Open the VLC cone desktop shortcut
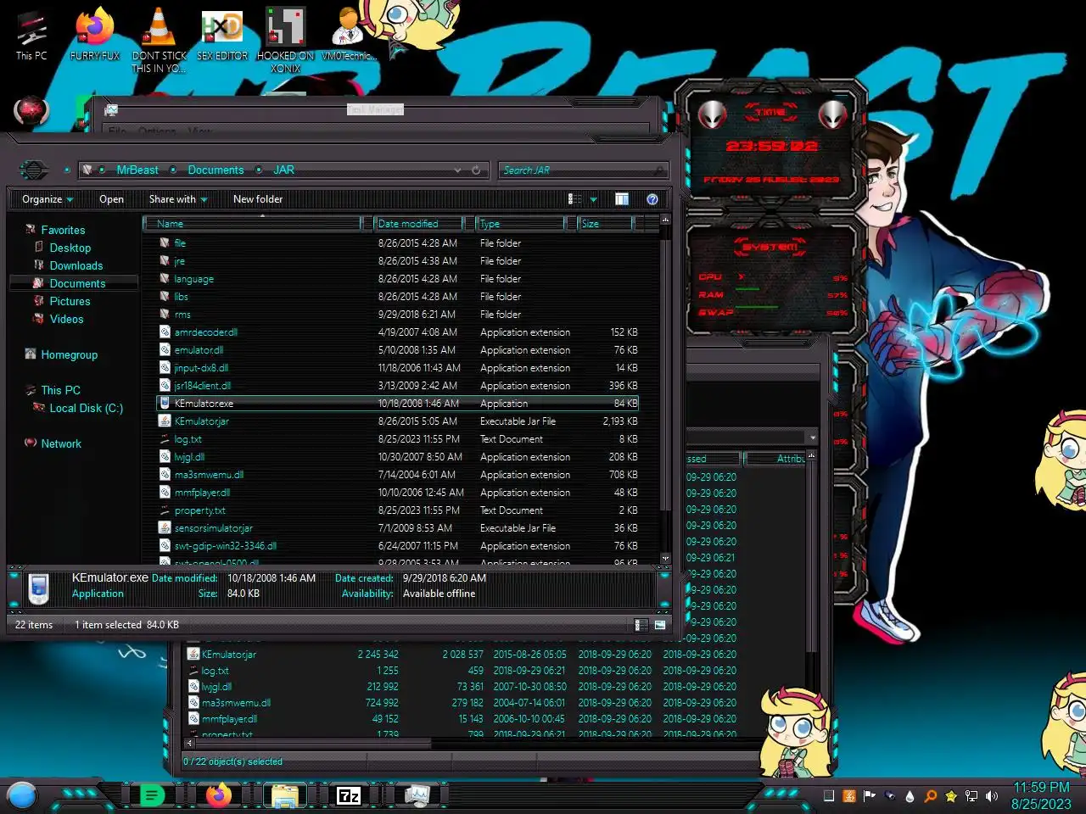This screenshot has width=1086, height=814. pos(159,39)
